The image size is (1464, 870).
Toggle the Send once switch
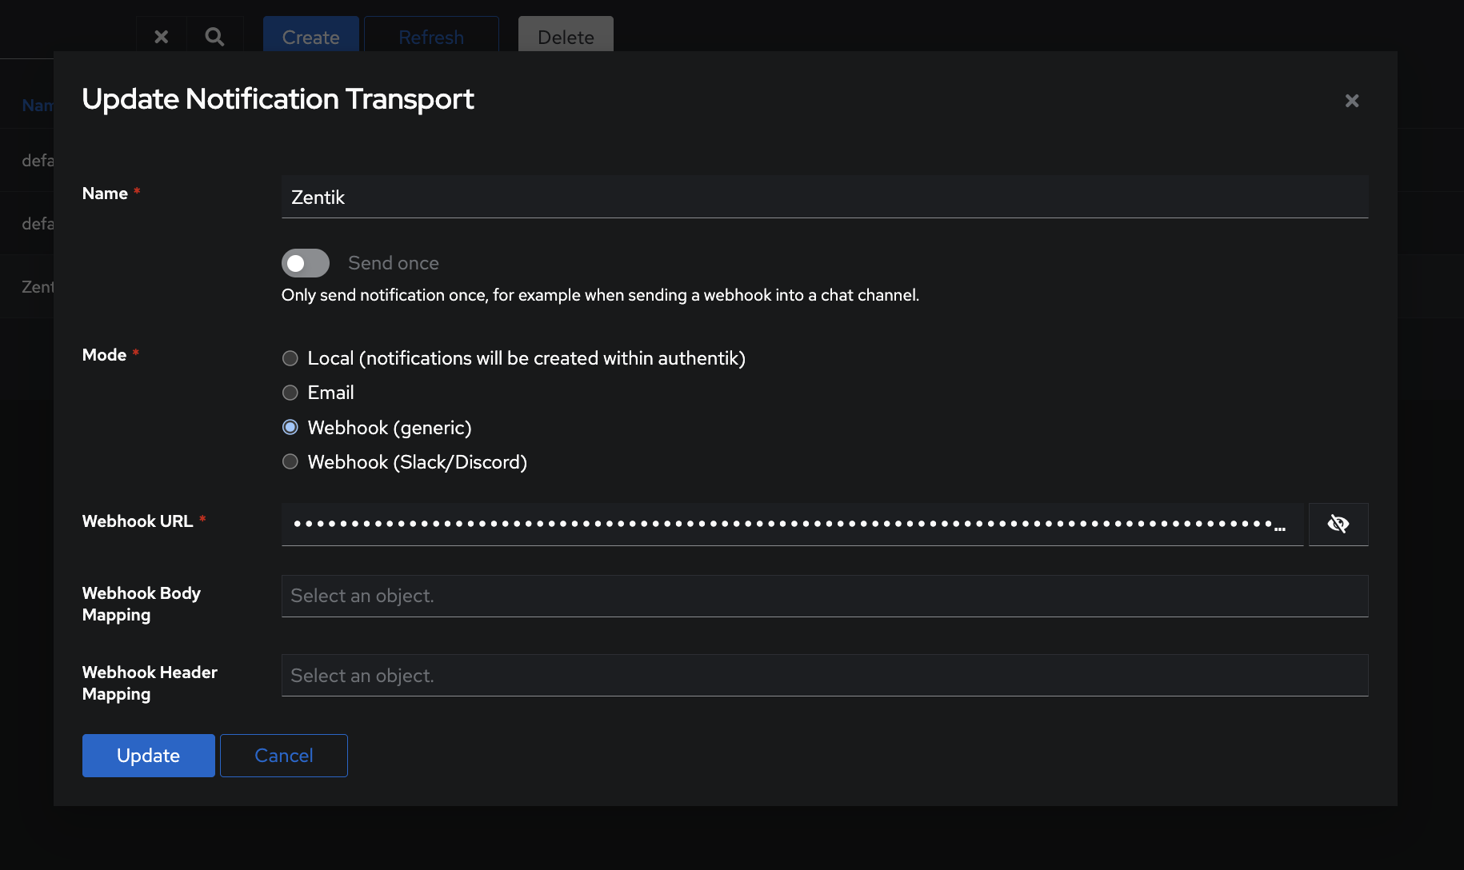[x=306, y=263]
